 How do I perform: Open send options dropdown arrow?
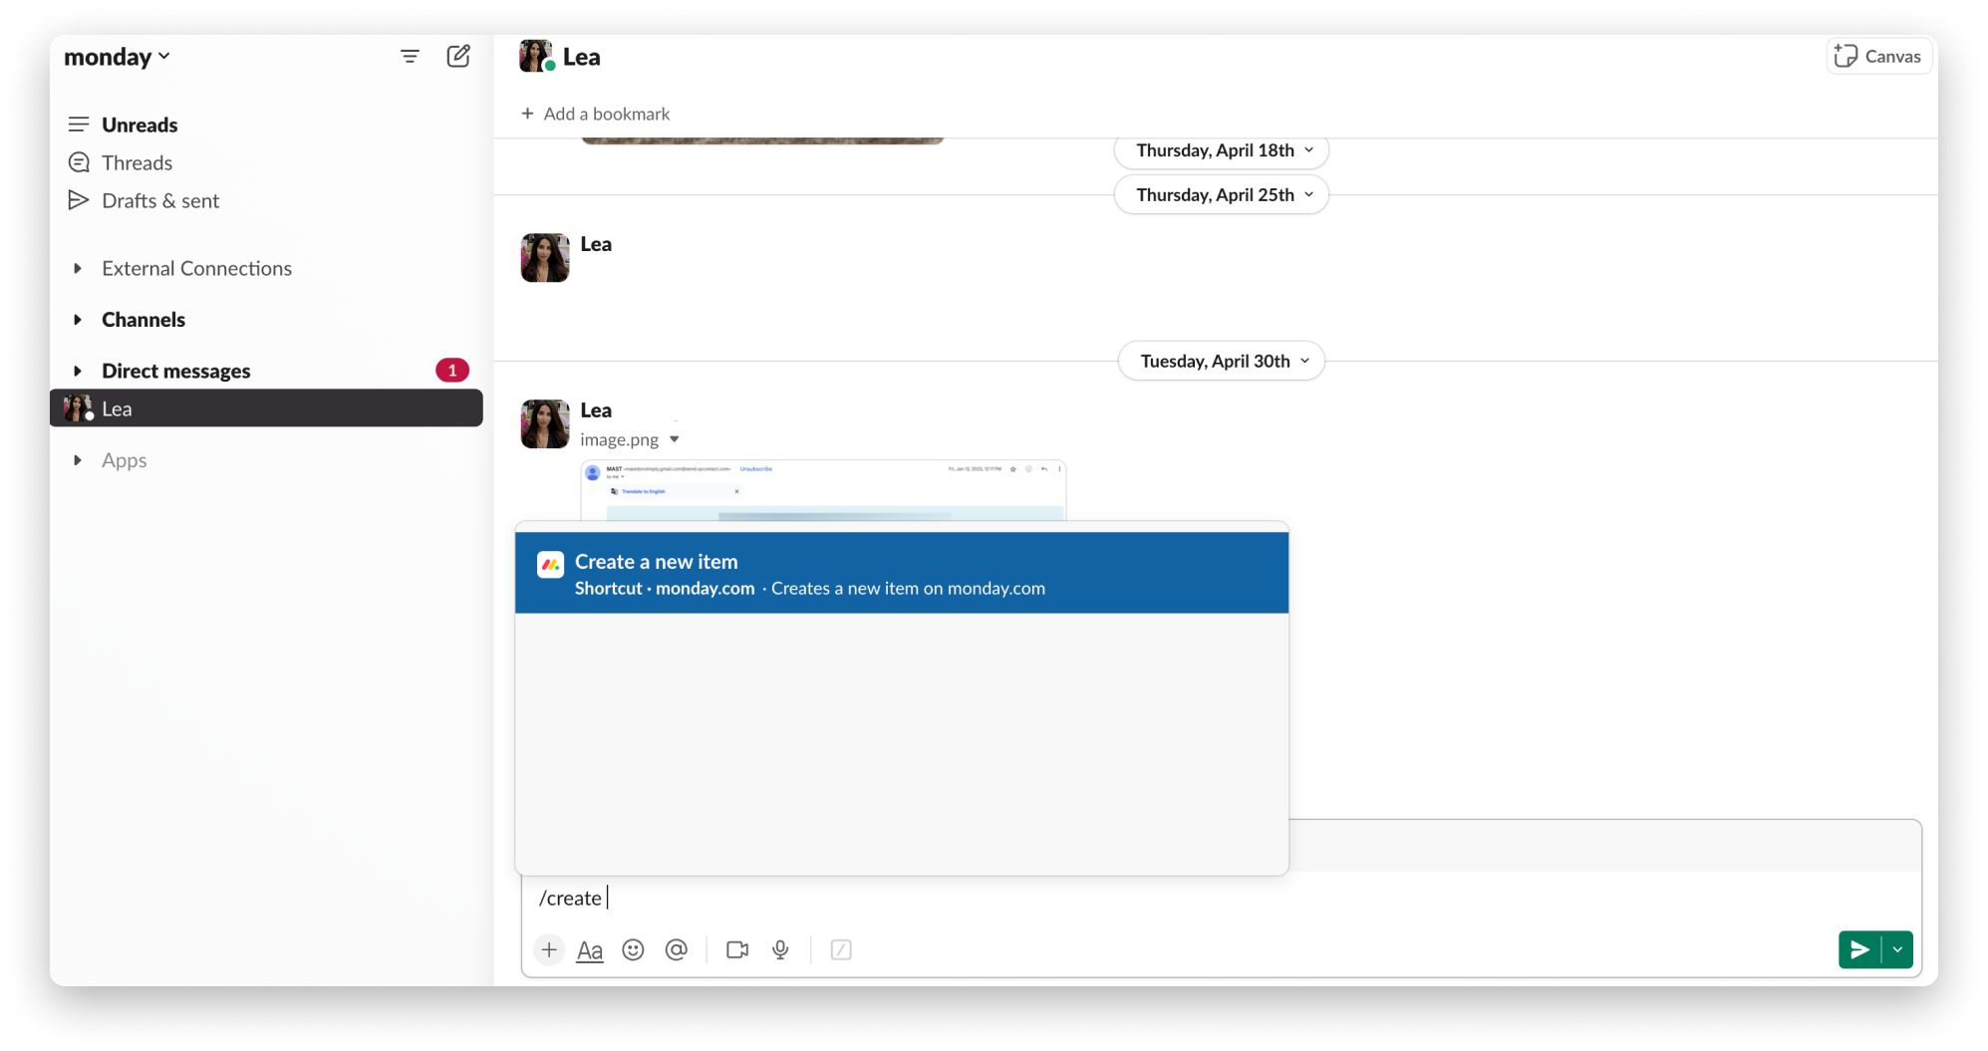(1897, 949)
